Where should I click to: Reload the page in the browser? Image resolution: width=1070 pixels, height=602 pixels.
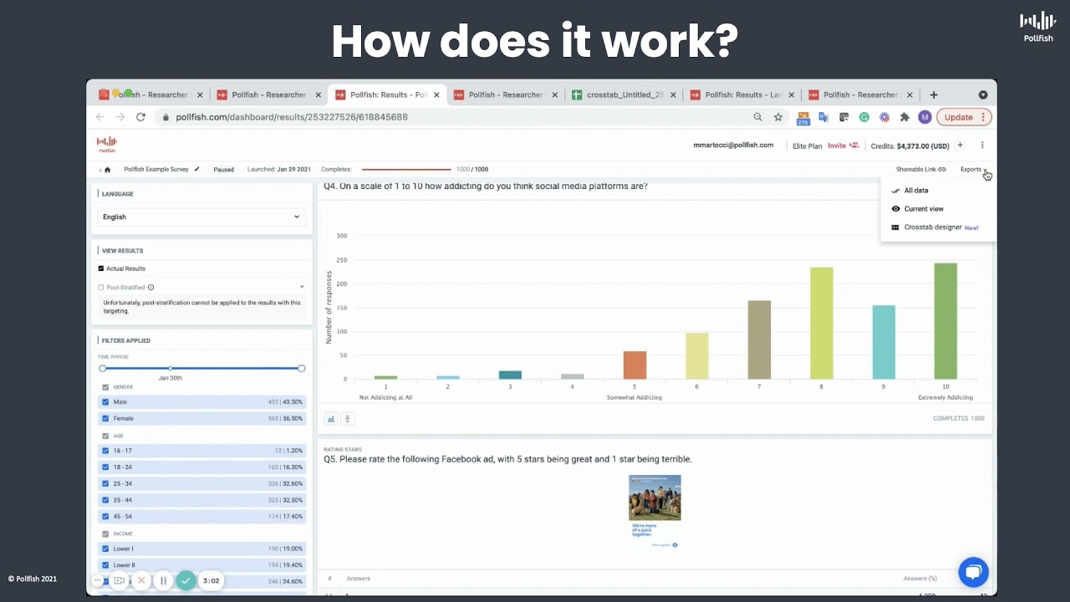[140, 117]
